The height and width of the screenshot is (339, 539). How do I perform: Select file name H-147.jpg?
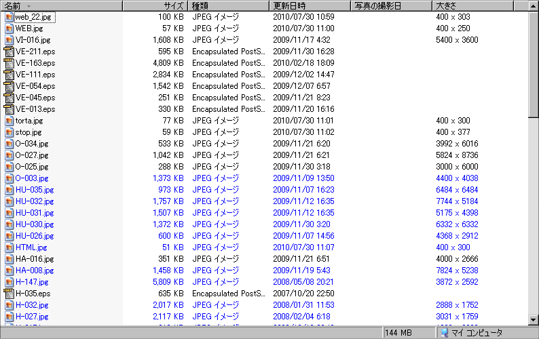click(x=32, y=282)
